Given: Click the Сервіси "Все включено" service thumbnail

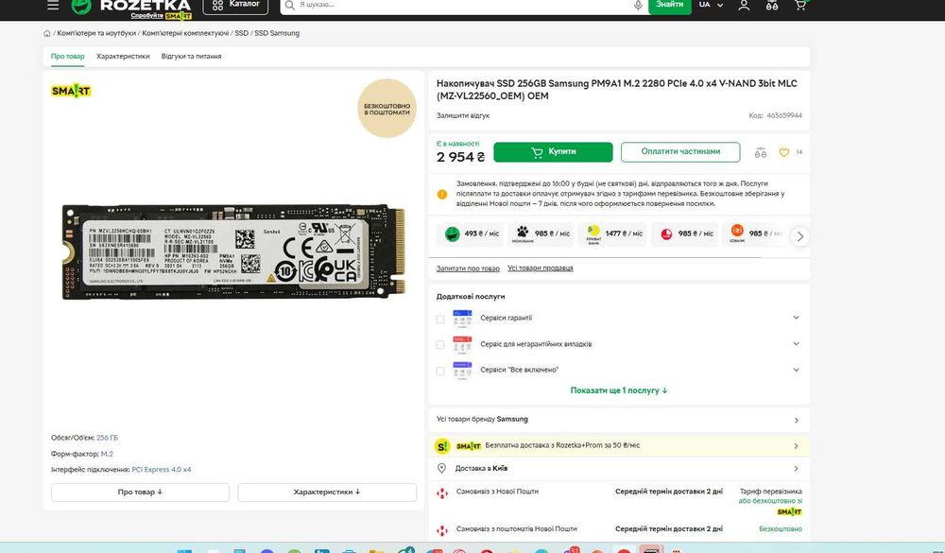Looking at the screenshot, I should point(462,370).
